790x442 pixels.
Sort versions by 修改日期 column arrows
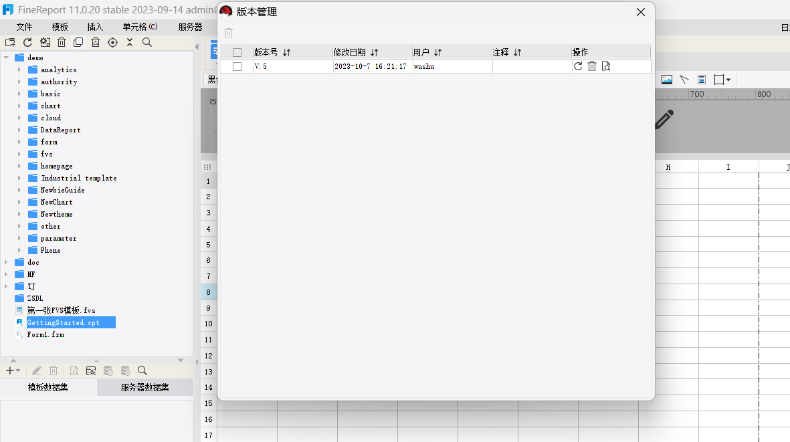pyautogui.click(x=375, y=52)
